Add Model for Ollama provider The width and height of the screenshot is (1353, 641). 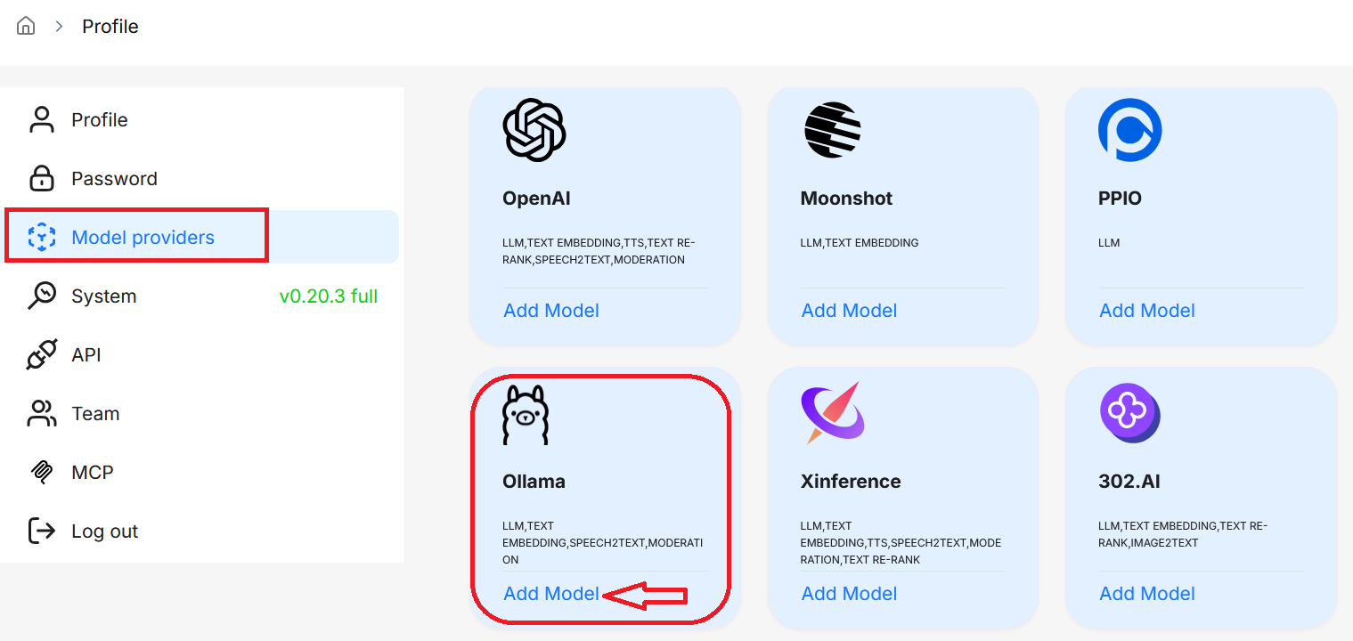coord(551,593)
